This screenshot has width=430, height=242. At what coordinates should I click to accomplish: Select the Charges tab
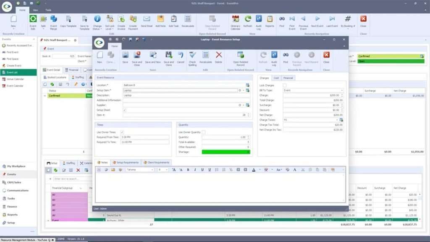265,78
